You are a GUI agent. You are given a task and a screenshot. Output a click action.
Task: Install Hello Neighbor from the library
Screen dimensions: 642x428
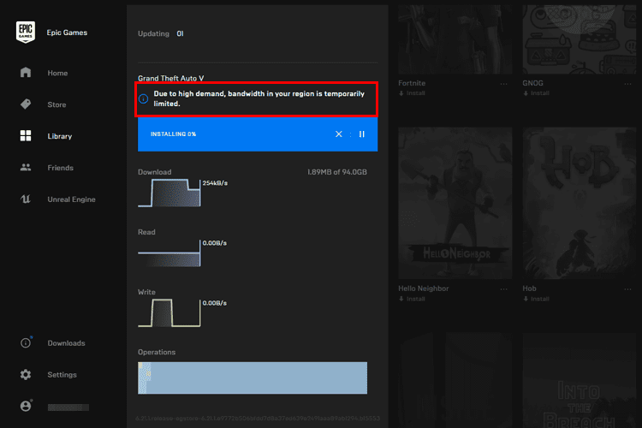click(x=412, y=299)
